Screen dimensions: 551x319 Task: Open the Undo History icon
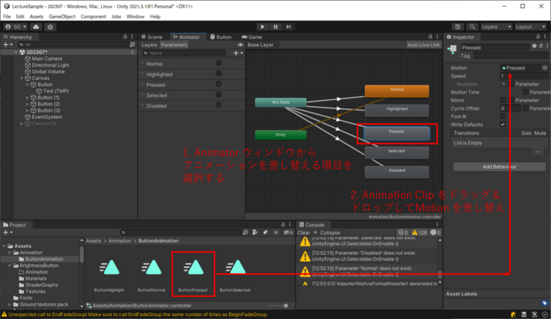point(458,27)
